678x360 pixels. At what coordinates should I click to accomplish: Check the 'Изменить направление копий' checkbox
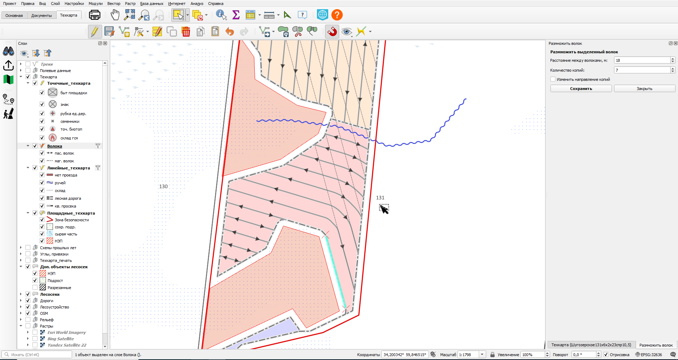point(553,79)
